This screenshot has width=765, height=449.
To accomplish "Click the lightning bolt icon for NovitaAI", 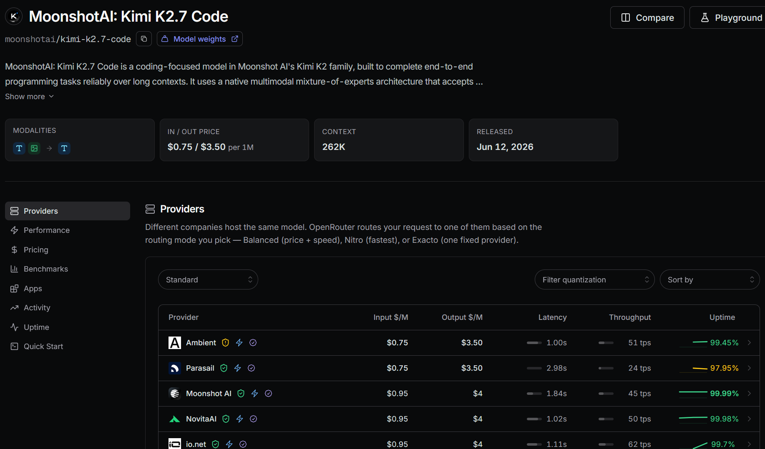I will pos(240,419).
